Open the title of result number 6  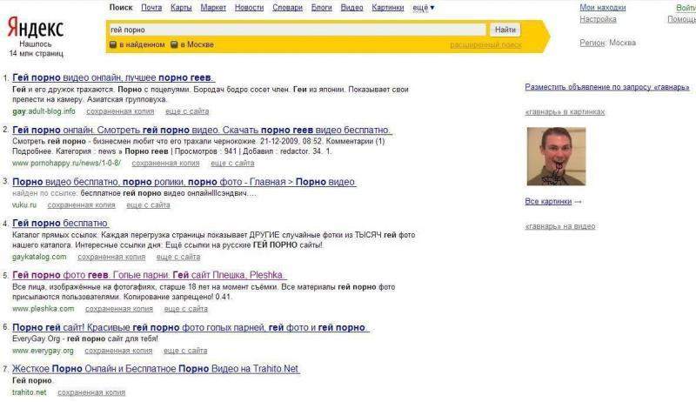click(x=191, y=327)
